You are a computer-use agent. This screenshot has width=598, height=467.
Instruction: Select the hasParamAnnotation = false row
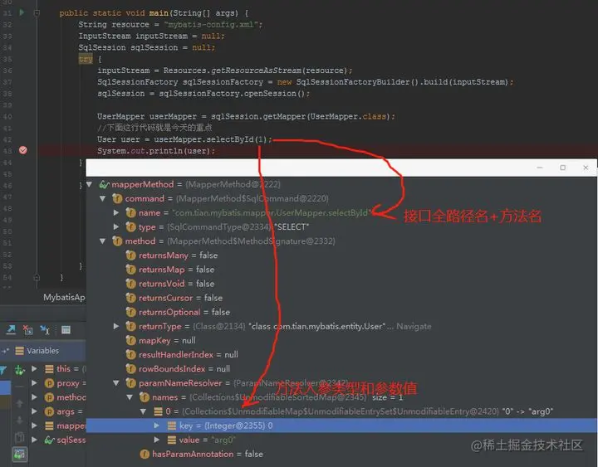tap(341, 454)
